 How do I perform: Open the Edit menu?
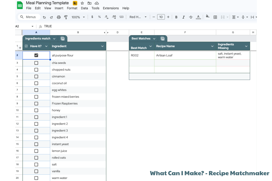pyautogui.click(x=38, y=8)
